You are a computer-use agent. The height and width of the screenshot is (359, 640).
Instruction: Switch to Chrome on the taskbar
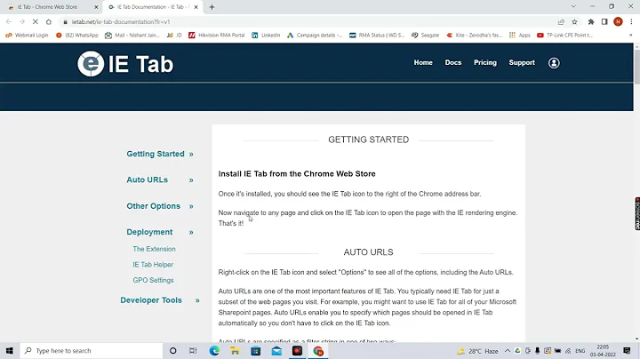[318, 351]
